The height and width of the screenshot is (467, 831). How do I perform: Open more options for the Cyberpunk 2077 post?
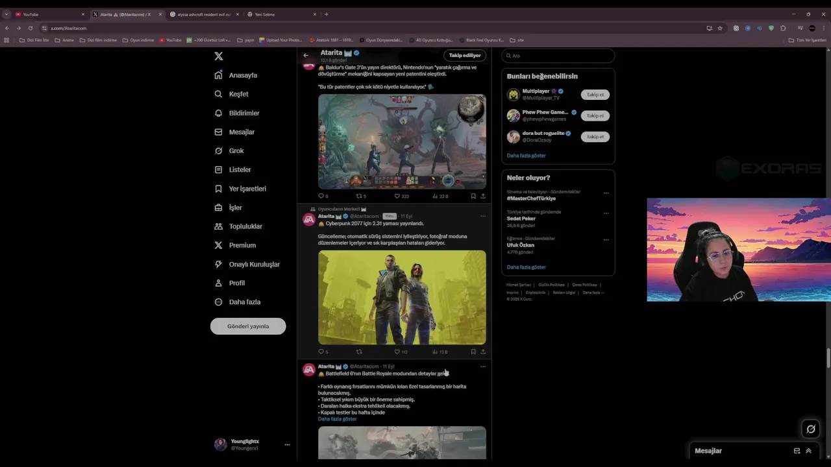pos(482,216)
